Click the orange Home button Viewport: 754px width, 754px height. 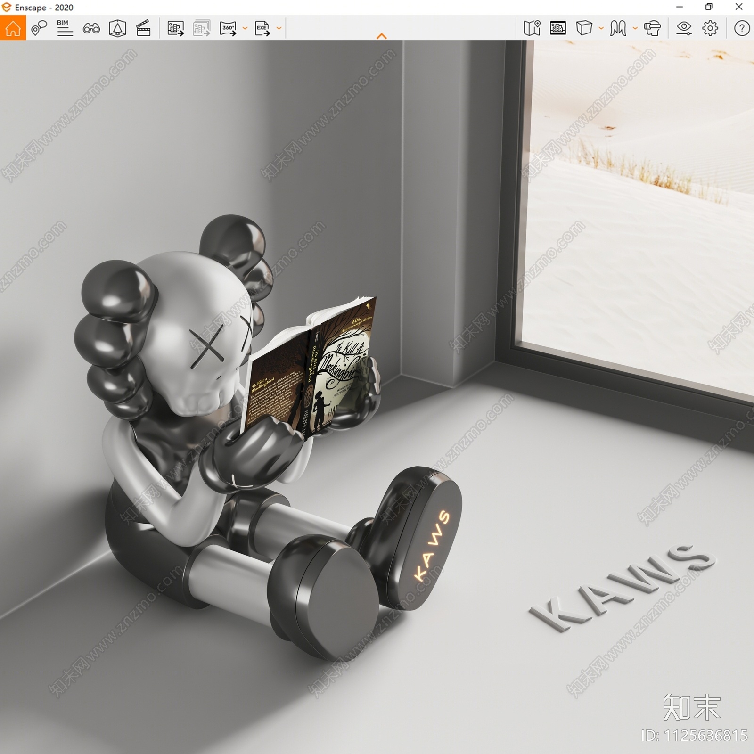tap(13, 28)
